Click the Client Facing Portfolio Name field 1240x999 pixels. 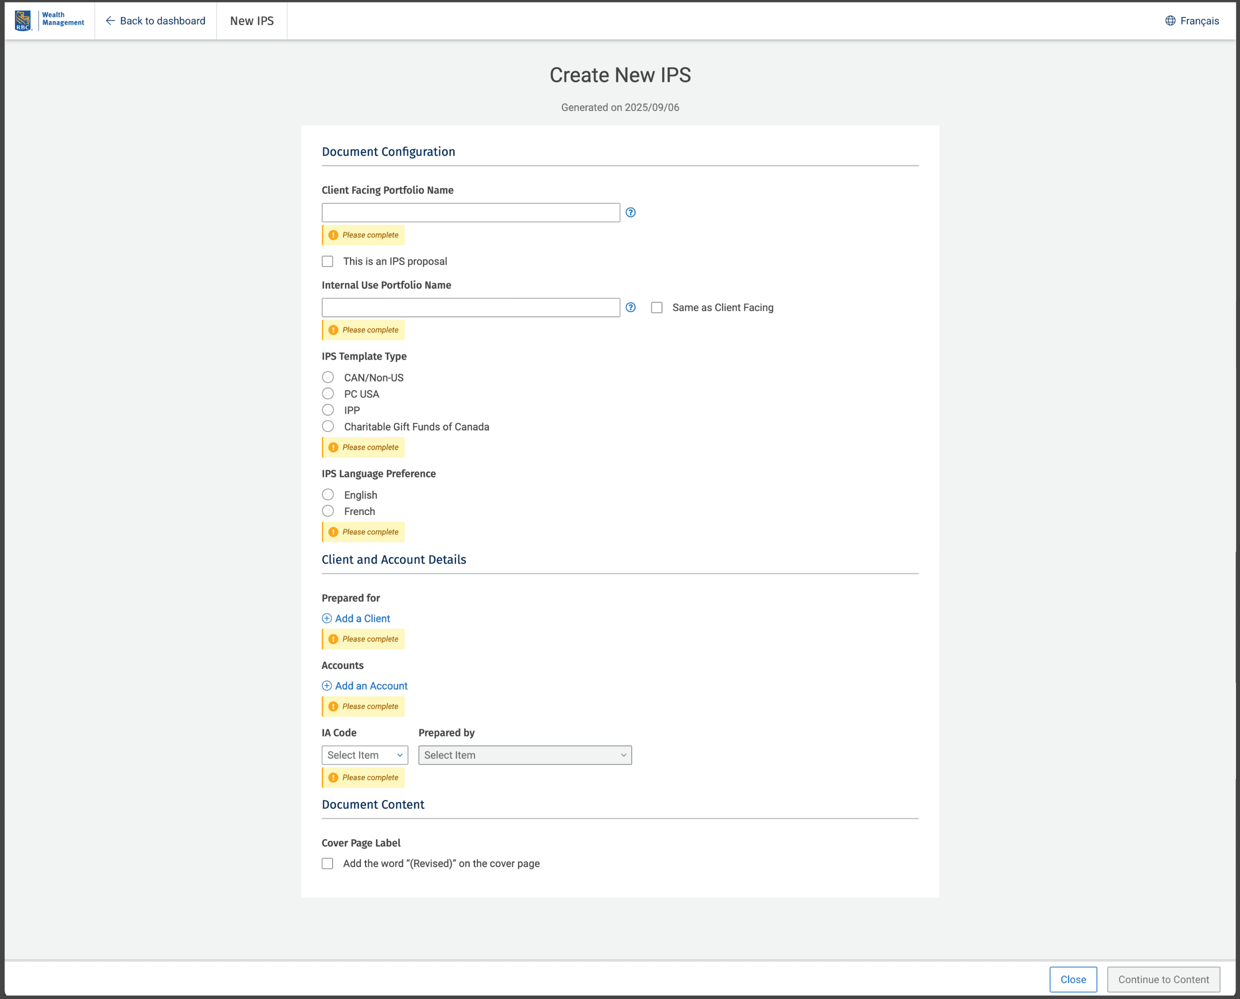(470, 212)
